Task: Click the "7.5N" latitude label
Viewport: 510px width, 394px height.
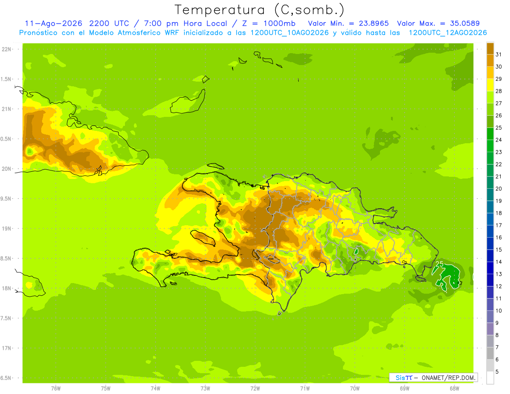Action: tap(6, 318)
